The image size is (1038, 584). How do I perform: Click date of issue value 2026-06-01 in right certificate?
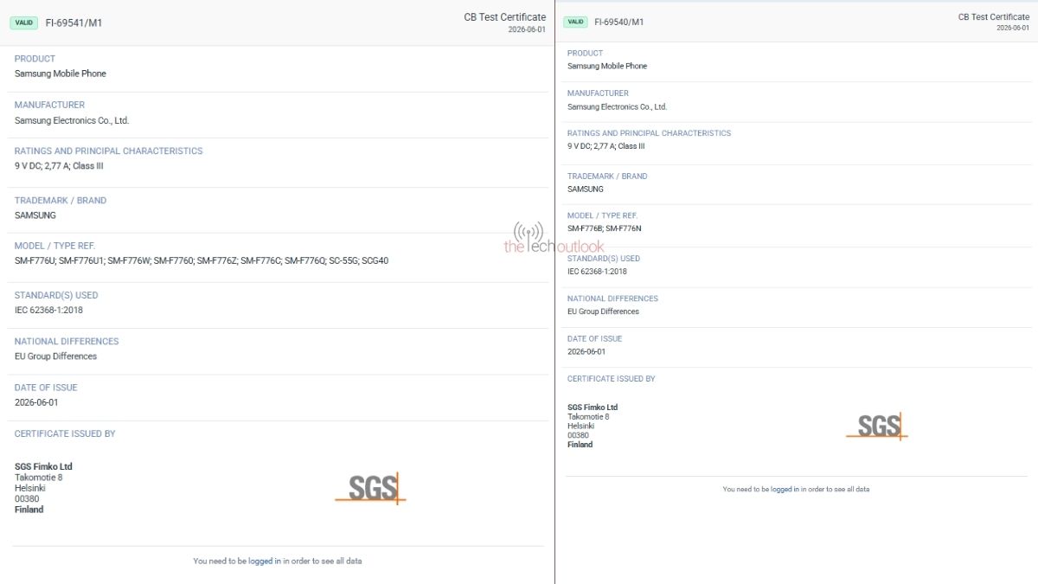(x=586, y=352)
